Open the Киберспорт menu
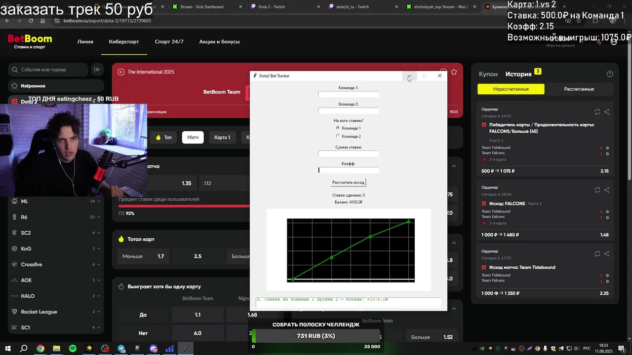Image resolution: width=632 pixels, height=355 pixels. (x=124, y=41)
